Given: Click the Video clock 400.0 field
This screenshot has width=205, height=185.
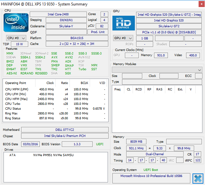Looking at the screenshot, I should [193, 55].
